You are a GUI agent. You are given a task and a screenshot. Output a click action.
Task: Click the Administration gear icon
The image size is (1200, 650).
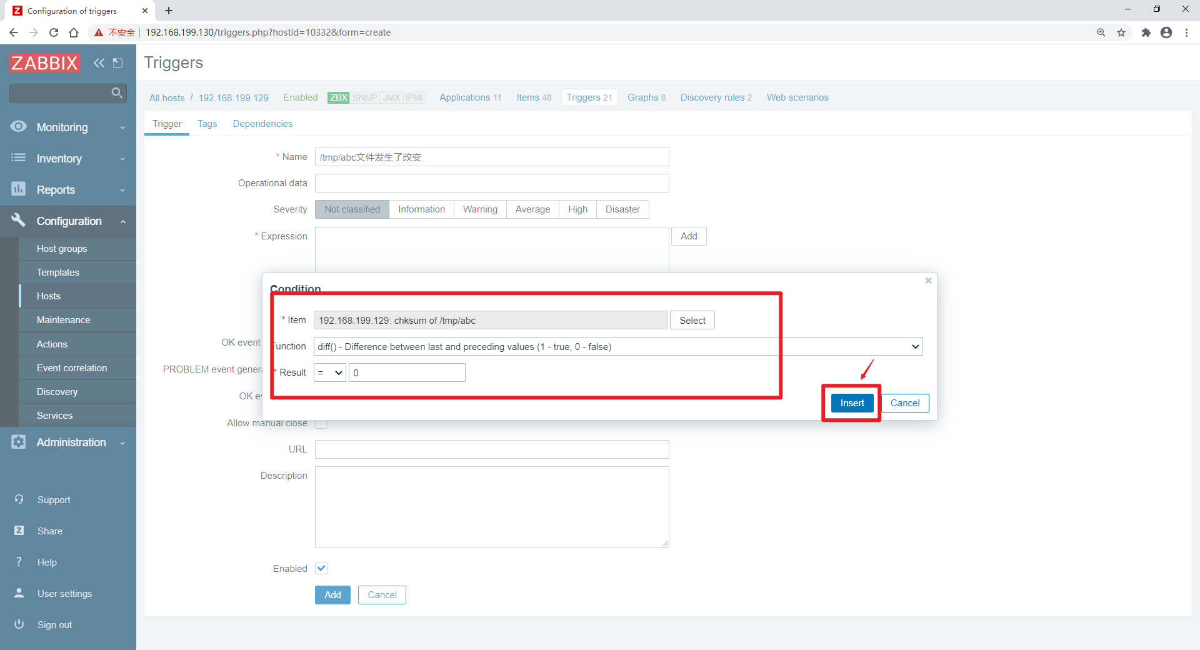pos(19,442)
